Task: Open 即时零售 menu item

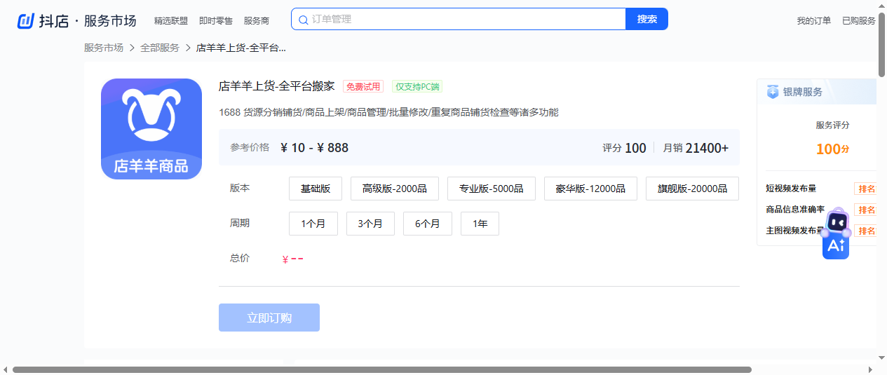Action: (x=216, y=21)
